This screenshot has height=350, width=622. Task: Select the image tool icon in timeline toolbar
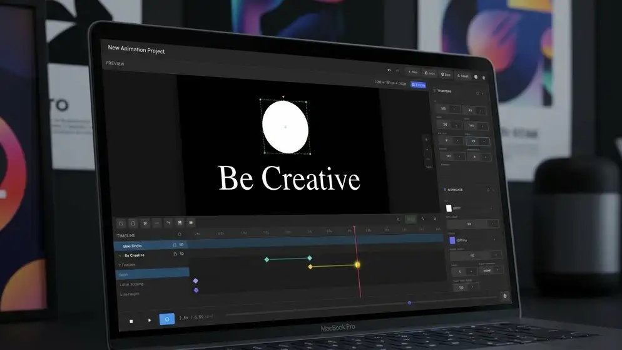click(180, 223)
